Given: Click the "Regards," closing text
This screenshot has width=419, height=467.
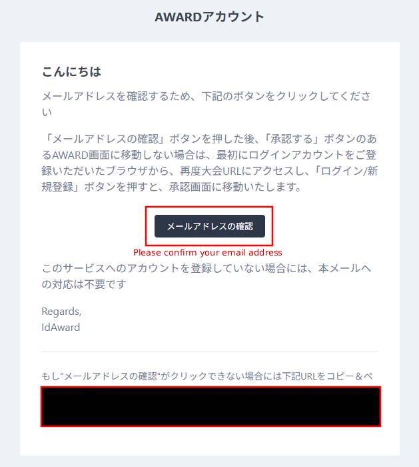Looking at the screenshot, I should point(61,312).
